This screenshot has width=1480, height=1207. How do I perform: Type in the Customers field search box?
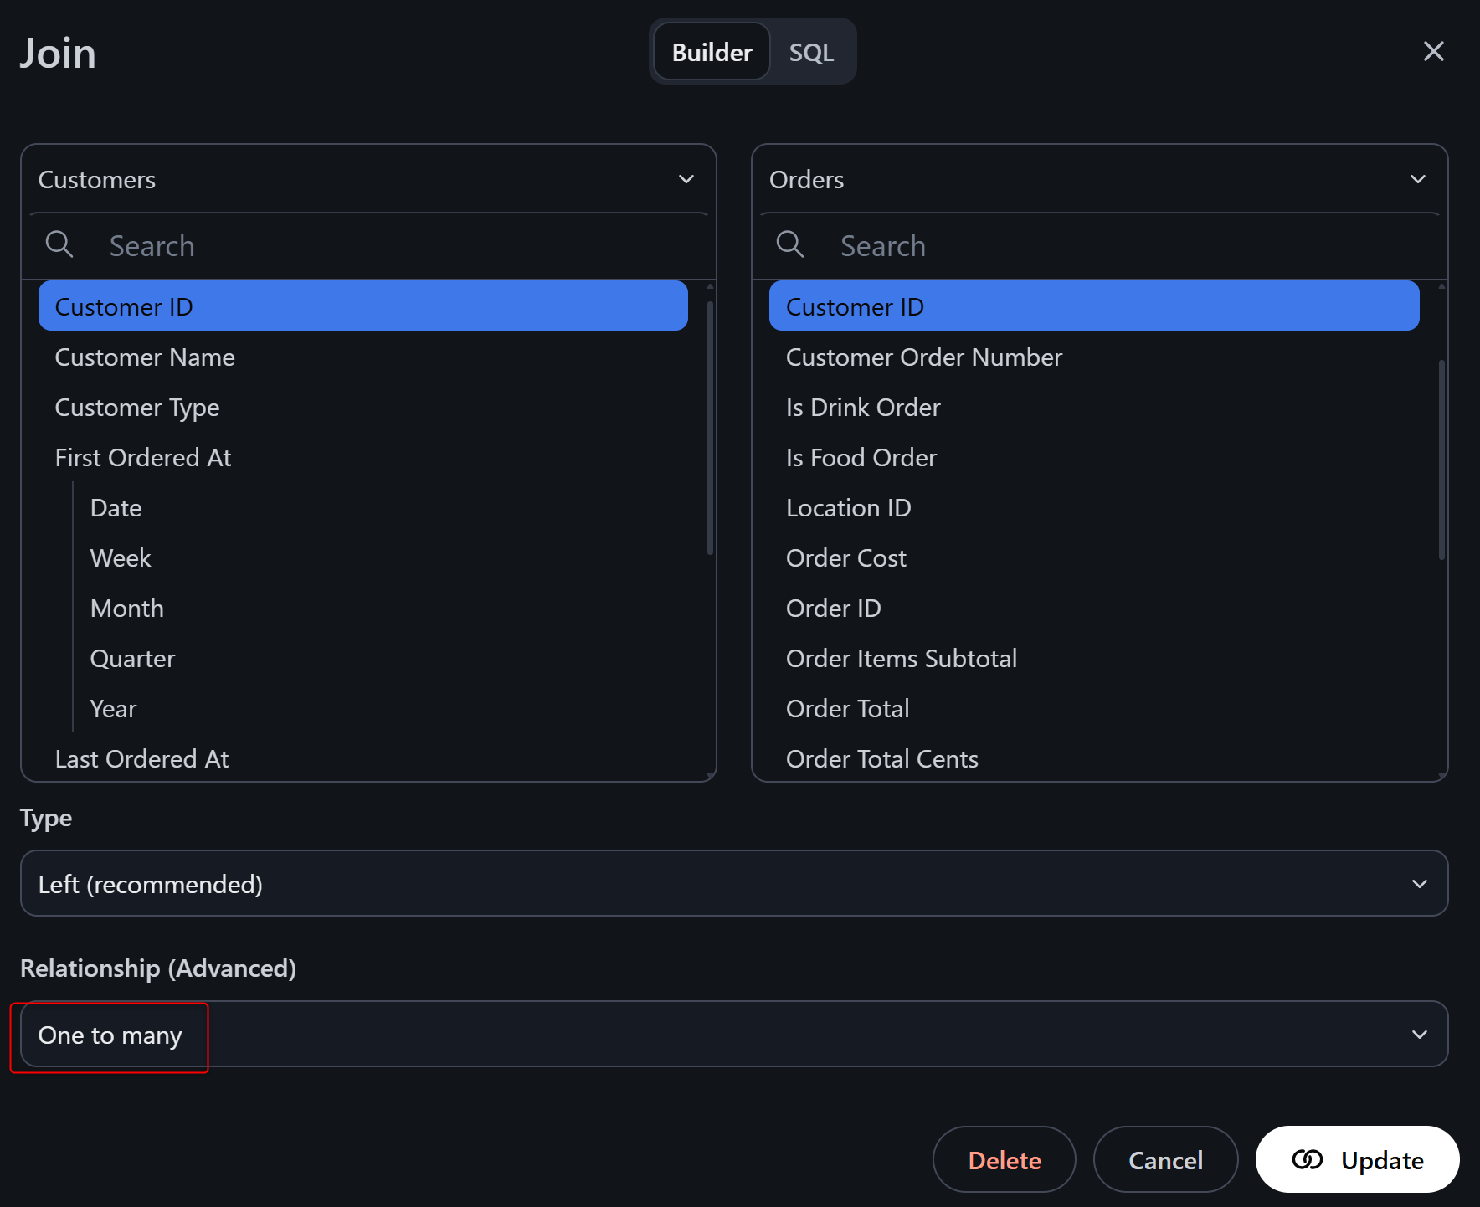tap(402, 246)
